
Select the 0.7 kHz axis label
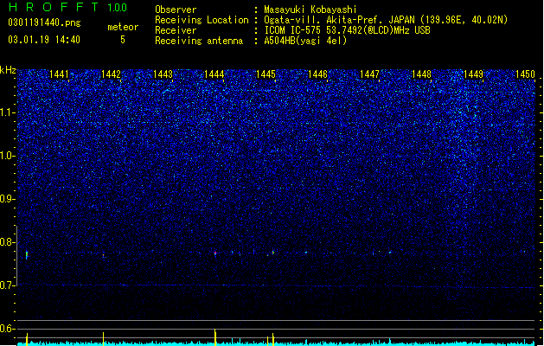[8, 285]
